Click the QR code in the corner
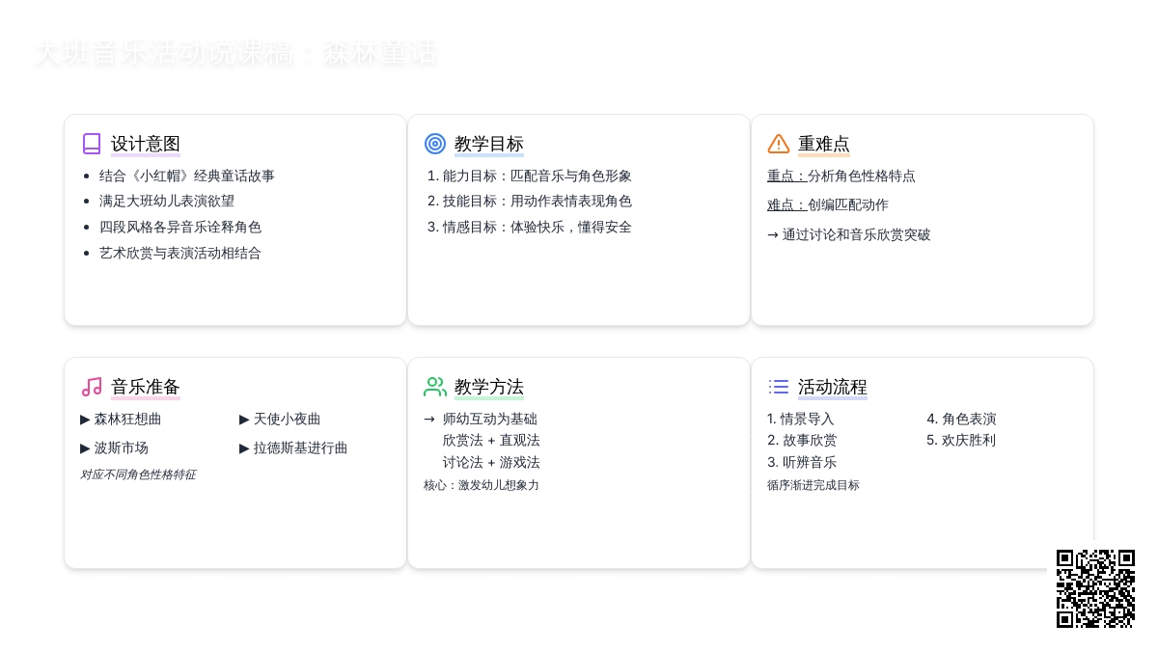 tap(1095, 588)
